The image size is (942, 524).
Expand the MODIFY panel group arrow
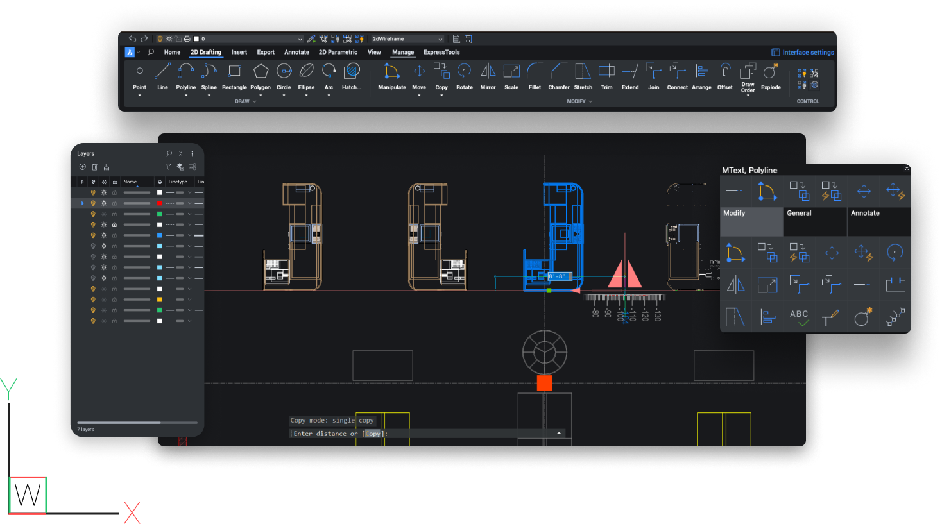point(590,101)
